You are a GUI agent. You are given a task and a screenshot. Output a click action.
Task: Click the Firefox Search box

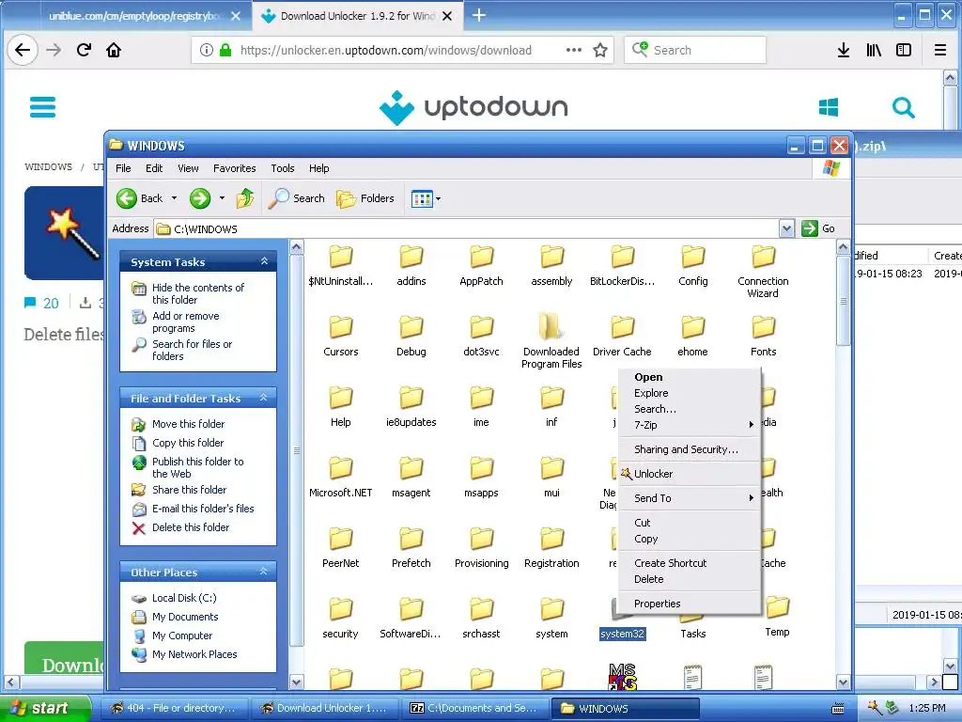point(695,50)
